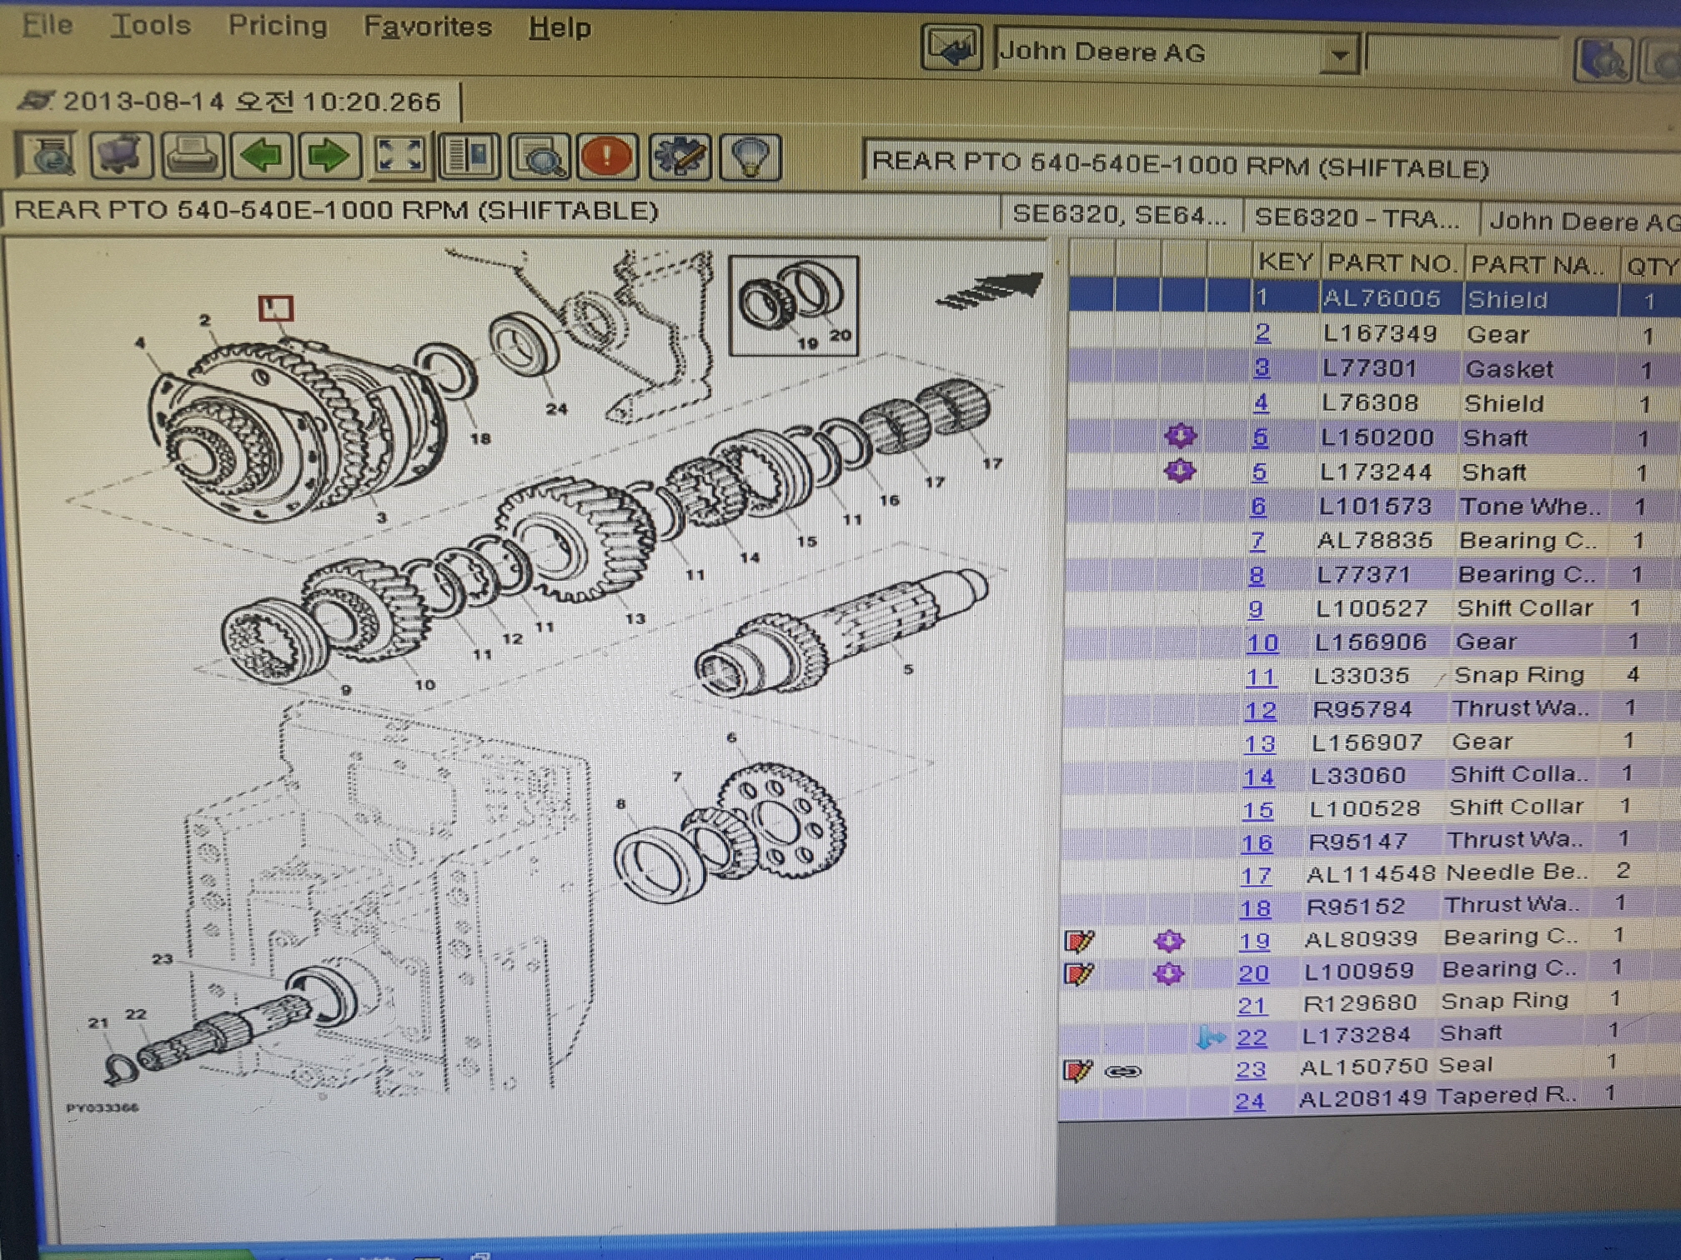Open the gear settings toolbar icon
Viewport: 1681px width, 1260px height.
(x=680, y=157)
